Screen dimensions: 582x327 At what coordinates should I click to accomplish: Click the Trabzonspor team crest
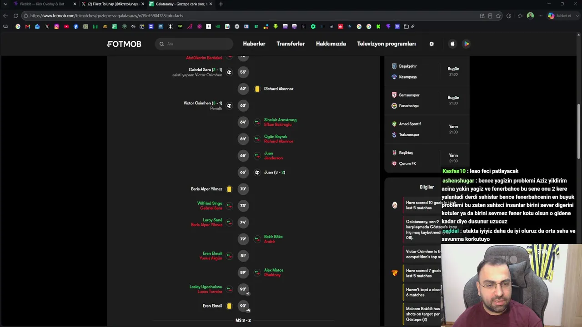click(394, 135)
